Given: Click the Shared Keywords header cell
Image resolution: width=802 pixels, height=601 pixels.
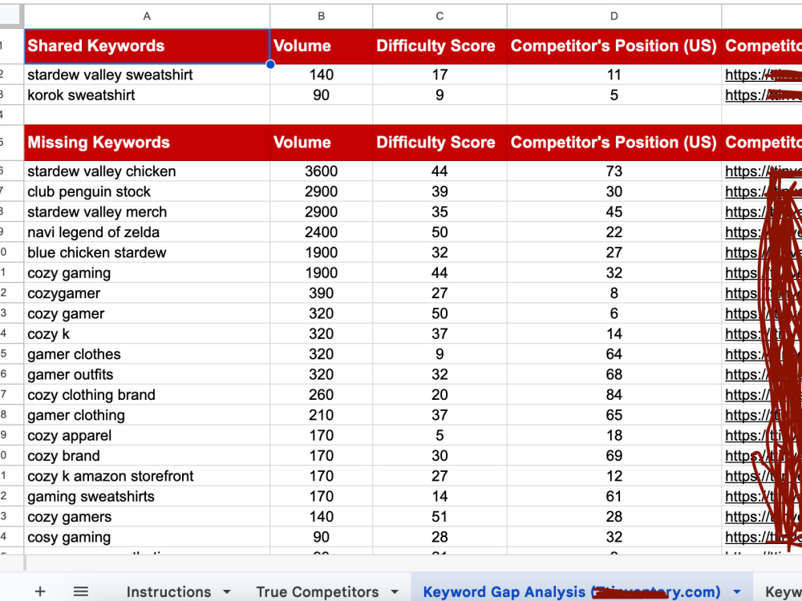Looking at the screenshot, I should [x=147, y=46].
